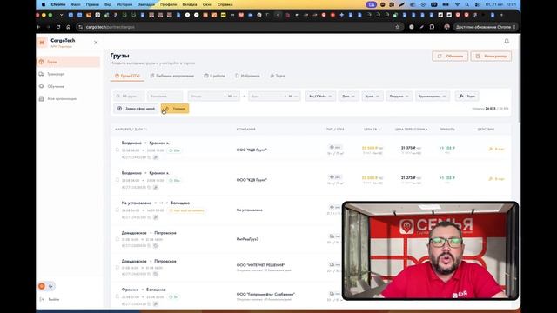Open the Обучение sidebar section
557x313 pixels.
click(56, 86)
